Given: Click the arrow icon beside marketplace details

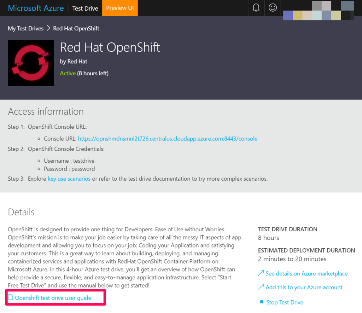Looking at the screenshot, I should click(261, 273).
